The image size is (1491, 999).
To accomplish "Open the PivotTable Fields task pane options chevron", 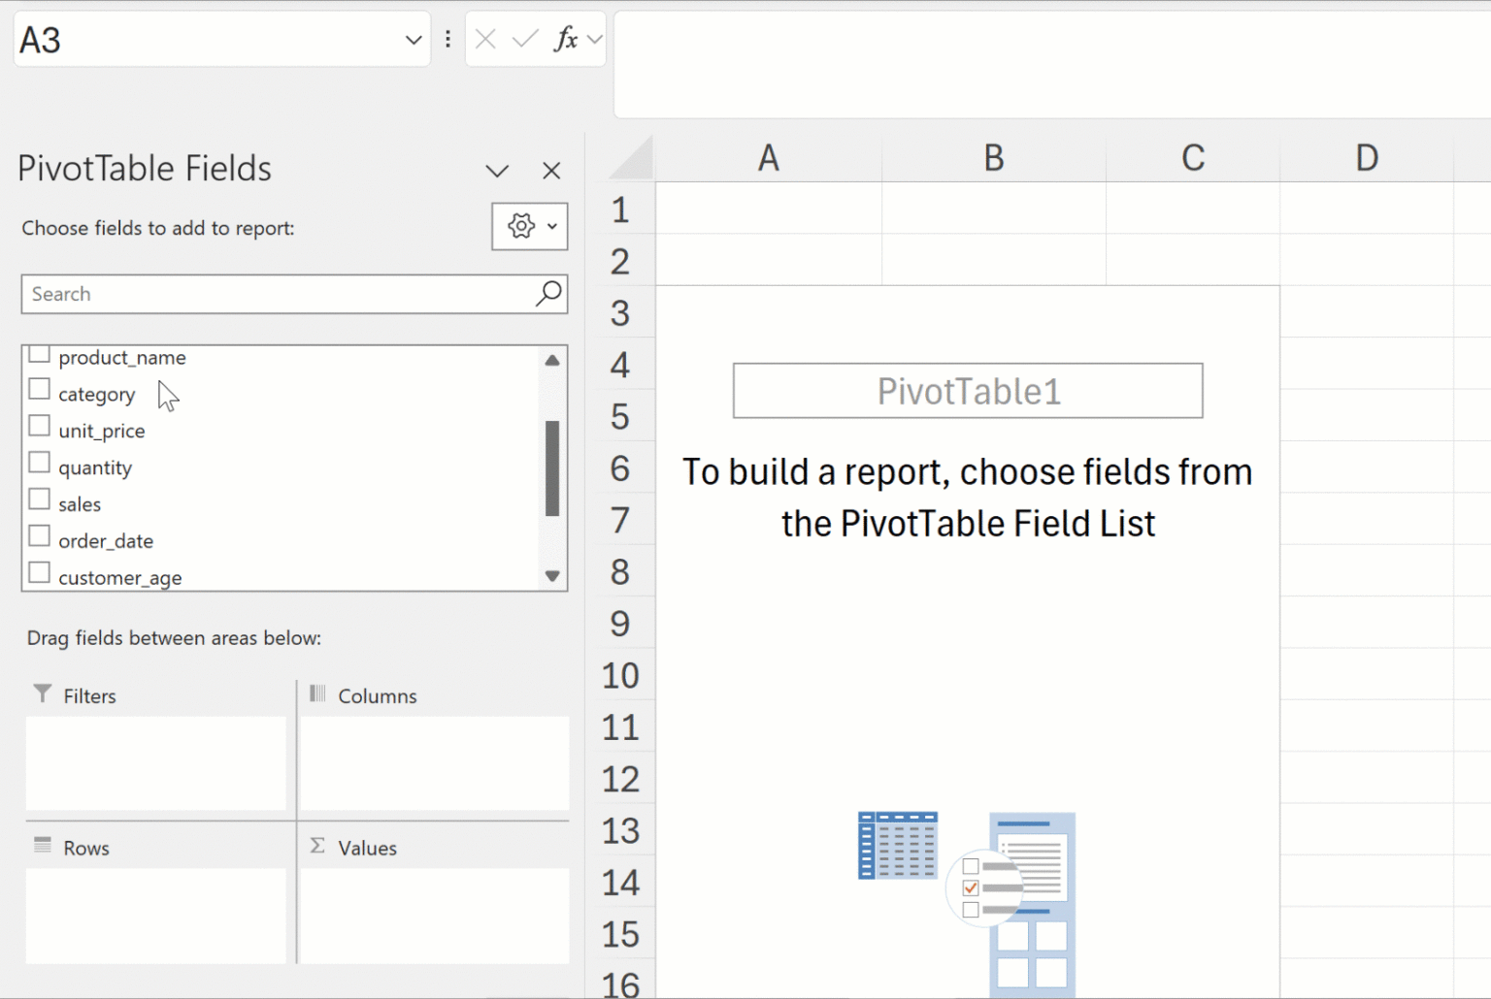I will click(497, 172).
